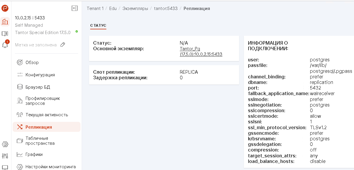354x170 pixels.
Task: Open notifications bell icon
Action: tap(5, 45)
